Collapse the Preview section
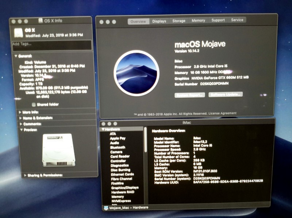292x218 pixels. point(22,130)
